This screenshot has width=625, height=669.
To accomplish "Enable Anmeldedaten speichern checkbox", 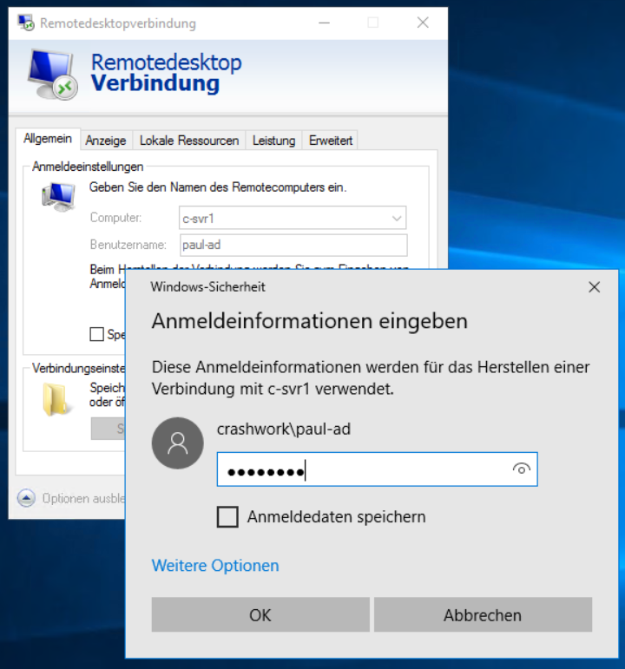I will [x=227, y=516].
